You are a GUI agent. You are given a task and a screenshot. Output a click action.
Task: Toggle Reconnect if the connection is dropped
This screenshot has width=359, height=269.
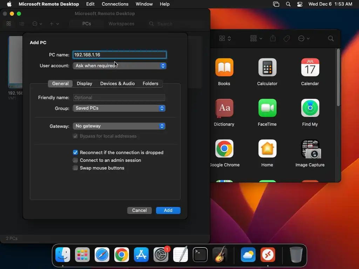click(75, 152)
